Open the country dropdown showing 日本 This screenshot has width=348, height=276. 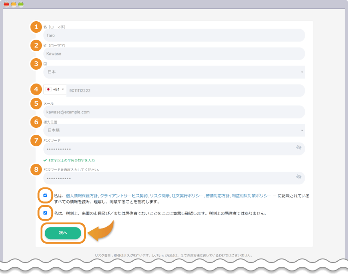click(x=174, y=72)
